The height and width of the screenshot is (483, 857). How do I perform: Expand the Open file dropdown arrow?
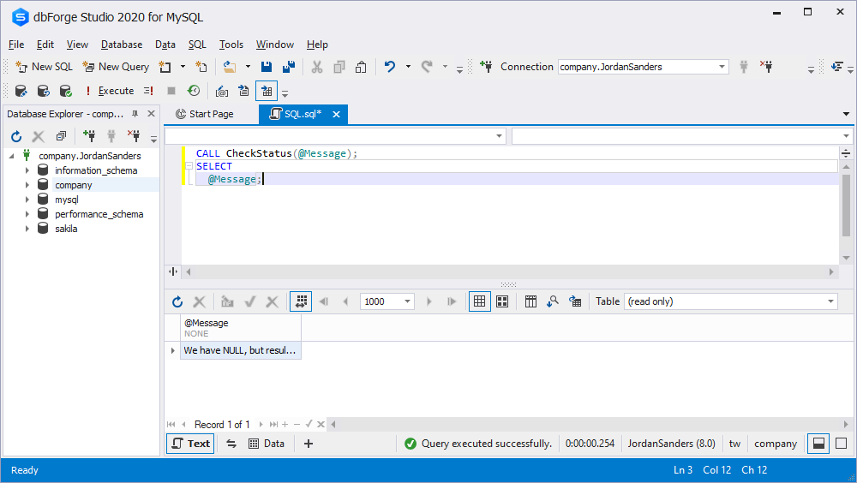[x=248, y=67]
